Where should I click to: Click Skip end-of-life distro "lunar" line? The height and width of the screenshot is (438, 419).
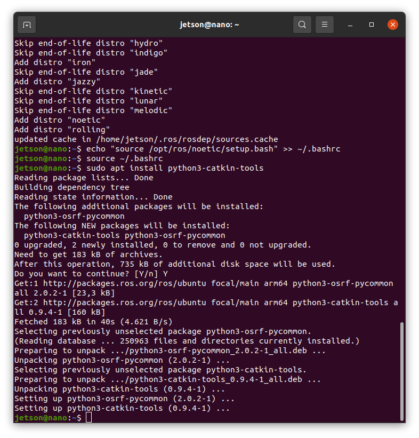(88, 101)
